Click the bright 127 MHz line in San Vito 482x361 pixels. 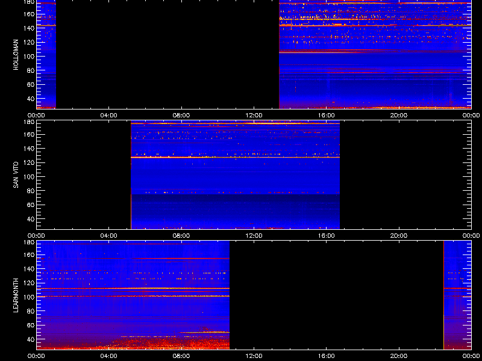pos(235,157)
